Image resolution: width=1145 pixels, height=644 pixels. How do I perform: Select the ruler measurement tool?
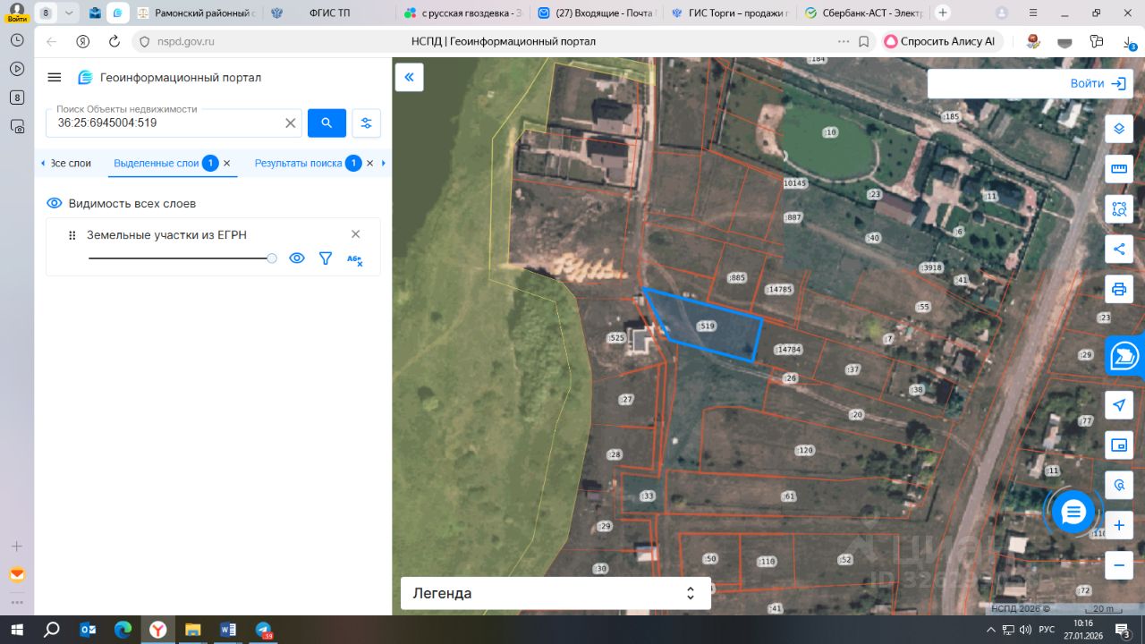(1119, 168)
